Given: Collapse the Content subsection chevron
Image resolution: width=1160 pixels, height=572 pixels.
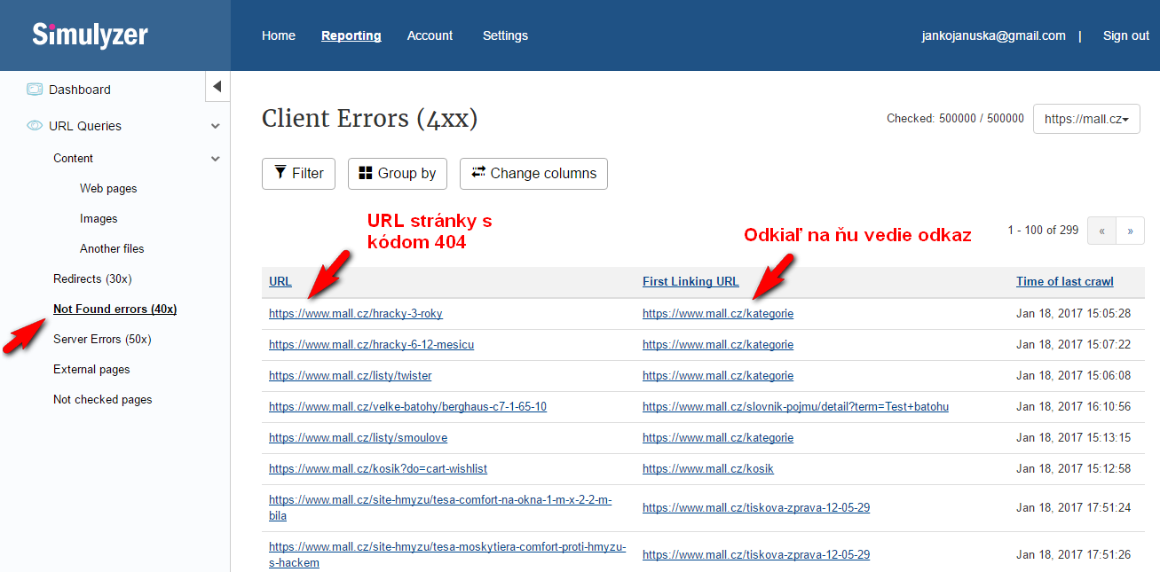Looking at the screenshot, I should 215,159.
